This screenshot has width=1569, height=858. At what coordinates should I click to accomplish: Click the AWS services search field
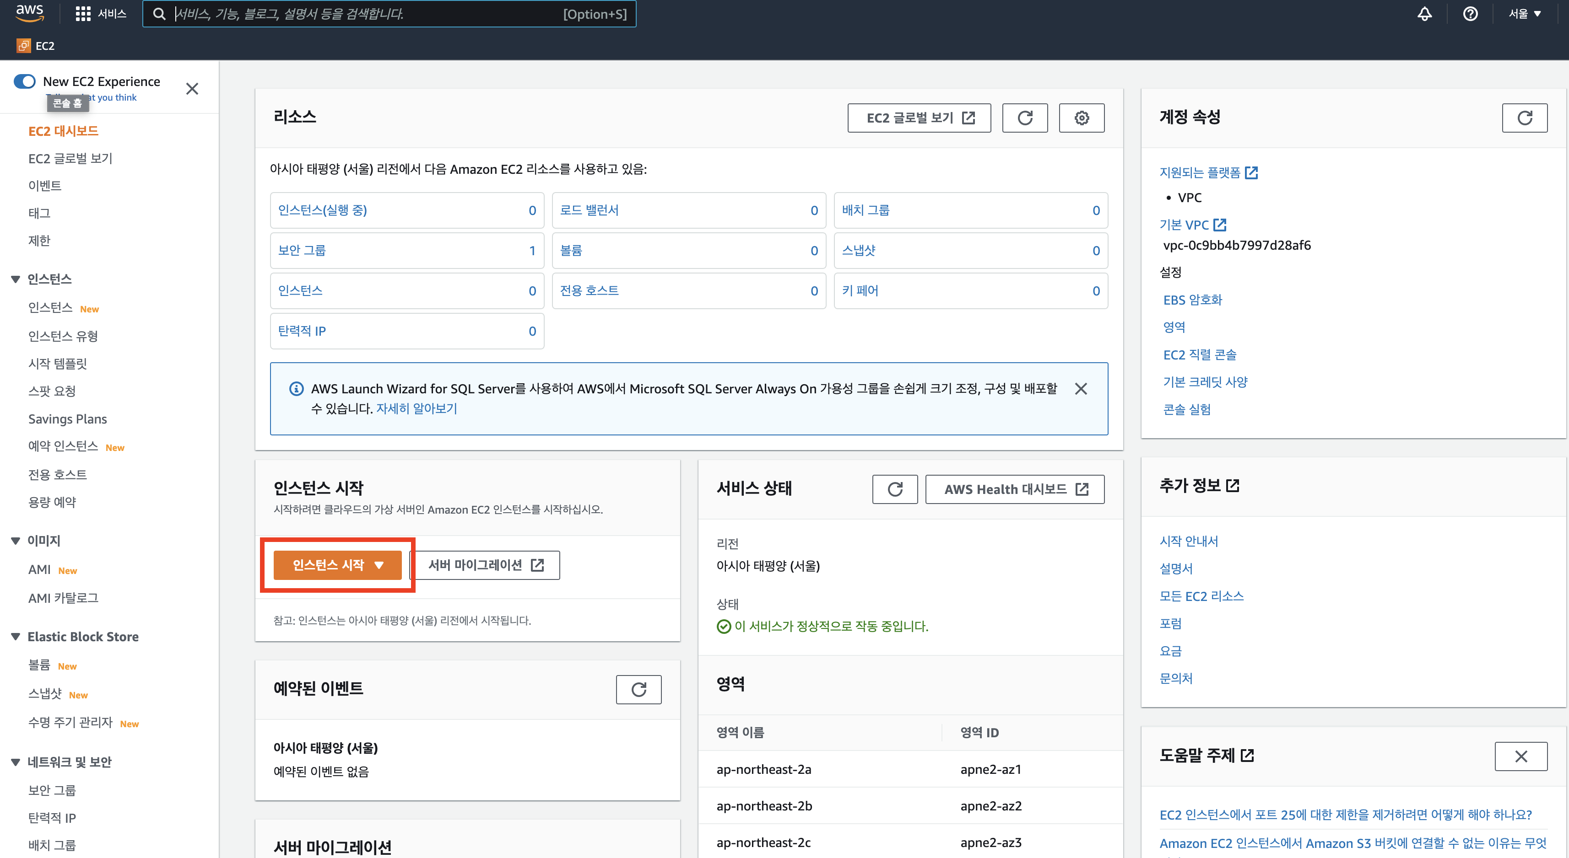click(x=365, y=14)
